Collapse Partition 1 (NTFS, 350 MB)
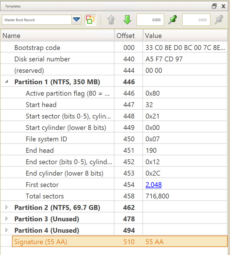 click(7, 82)
